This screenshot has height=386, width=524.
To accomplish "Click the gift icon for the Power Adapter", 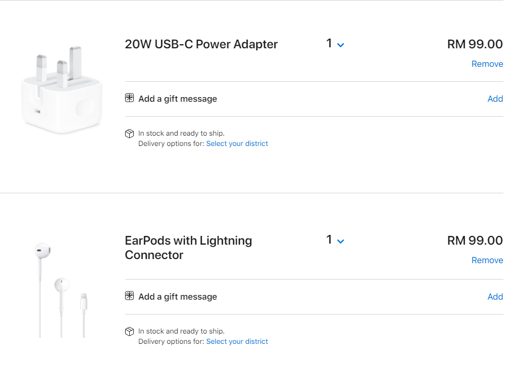I will pyautogui.click(x=129, y=98).
